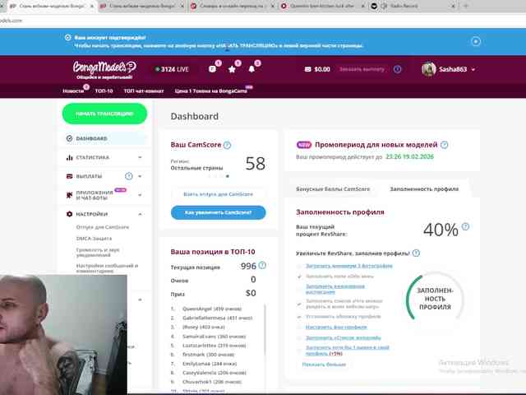Click the info icon in blue banner
The width and height of the screenshot is (526, 395).
pyautogui.click(x=67, y=37)
